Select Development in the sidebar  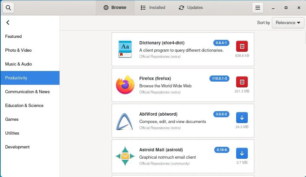tap(17, 147)
